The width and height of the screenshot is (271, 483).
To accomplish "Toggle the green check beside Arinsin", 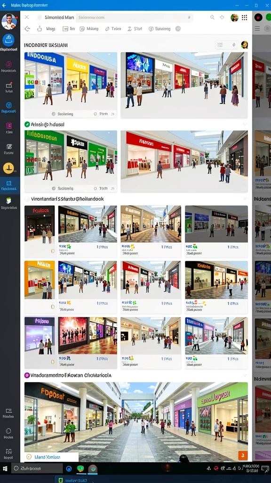I will coord(27,124).
